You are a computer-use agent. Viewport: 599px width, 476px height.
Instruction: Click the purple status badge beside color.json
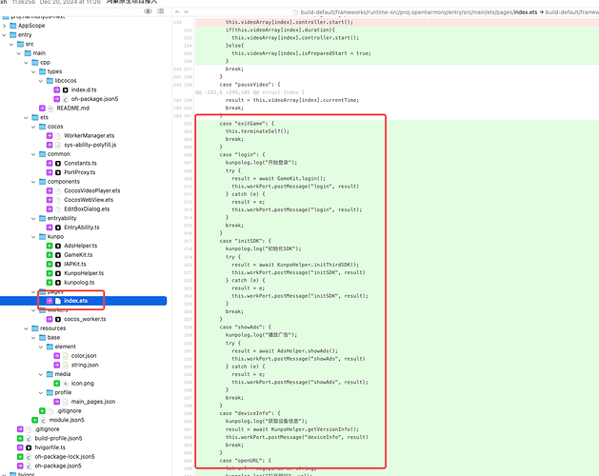56,356
